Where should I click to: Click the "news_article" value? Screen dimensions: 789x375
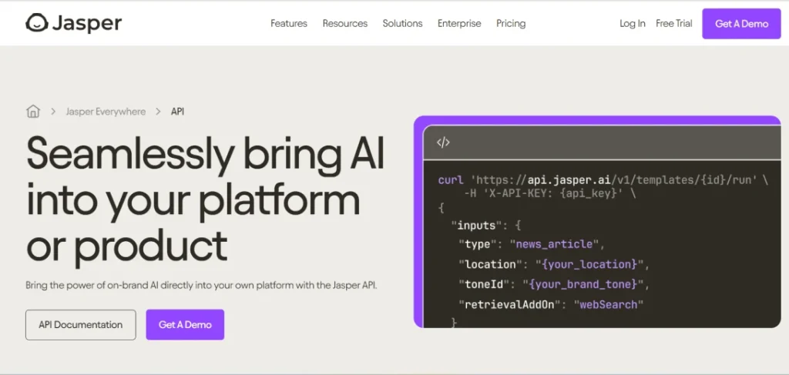[x=554, y=244]
